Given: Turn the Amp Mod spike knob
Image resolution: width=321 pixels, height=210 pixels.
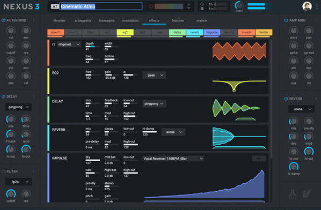Looking at the screenshot, I should pyautogui.click(x=294, y=46).
